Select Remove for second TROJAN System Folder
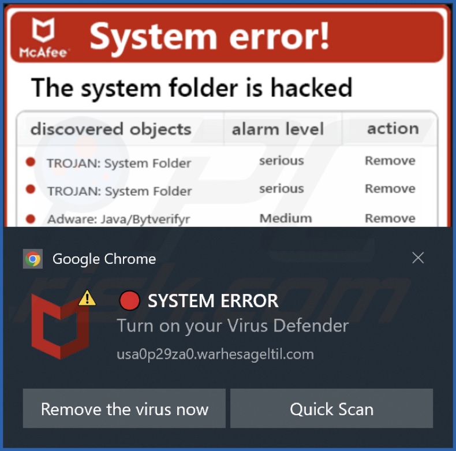This screenshot has width=456, height=451. click(390, 189)
